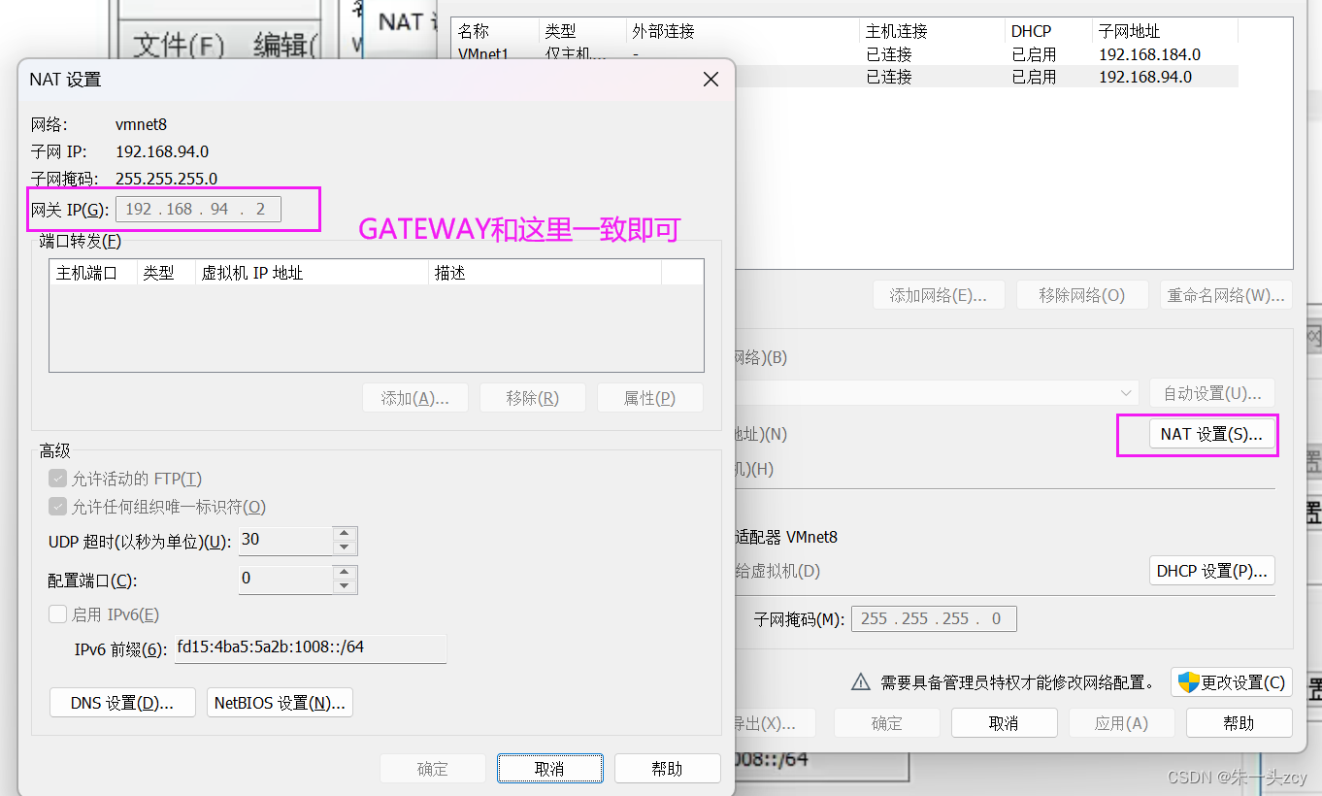This screenshot has height=796, width=1322.
Task: Click the 配置端口 value field
Action: point(285,580)
